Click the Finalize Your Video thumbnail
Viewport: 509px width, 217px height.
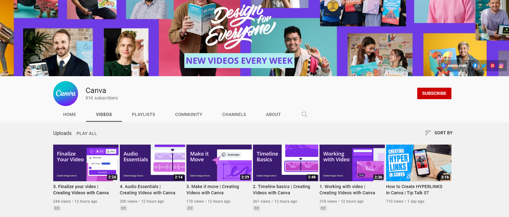(86, 163)
